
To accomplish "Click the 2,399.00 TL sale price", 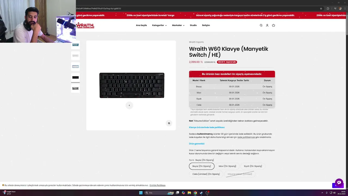I will [196, 62].
